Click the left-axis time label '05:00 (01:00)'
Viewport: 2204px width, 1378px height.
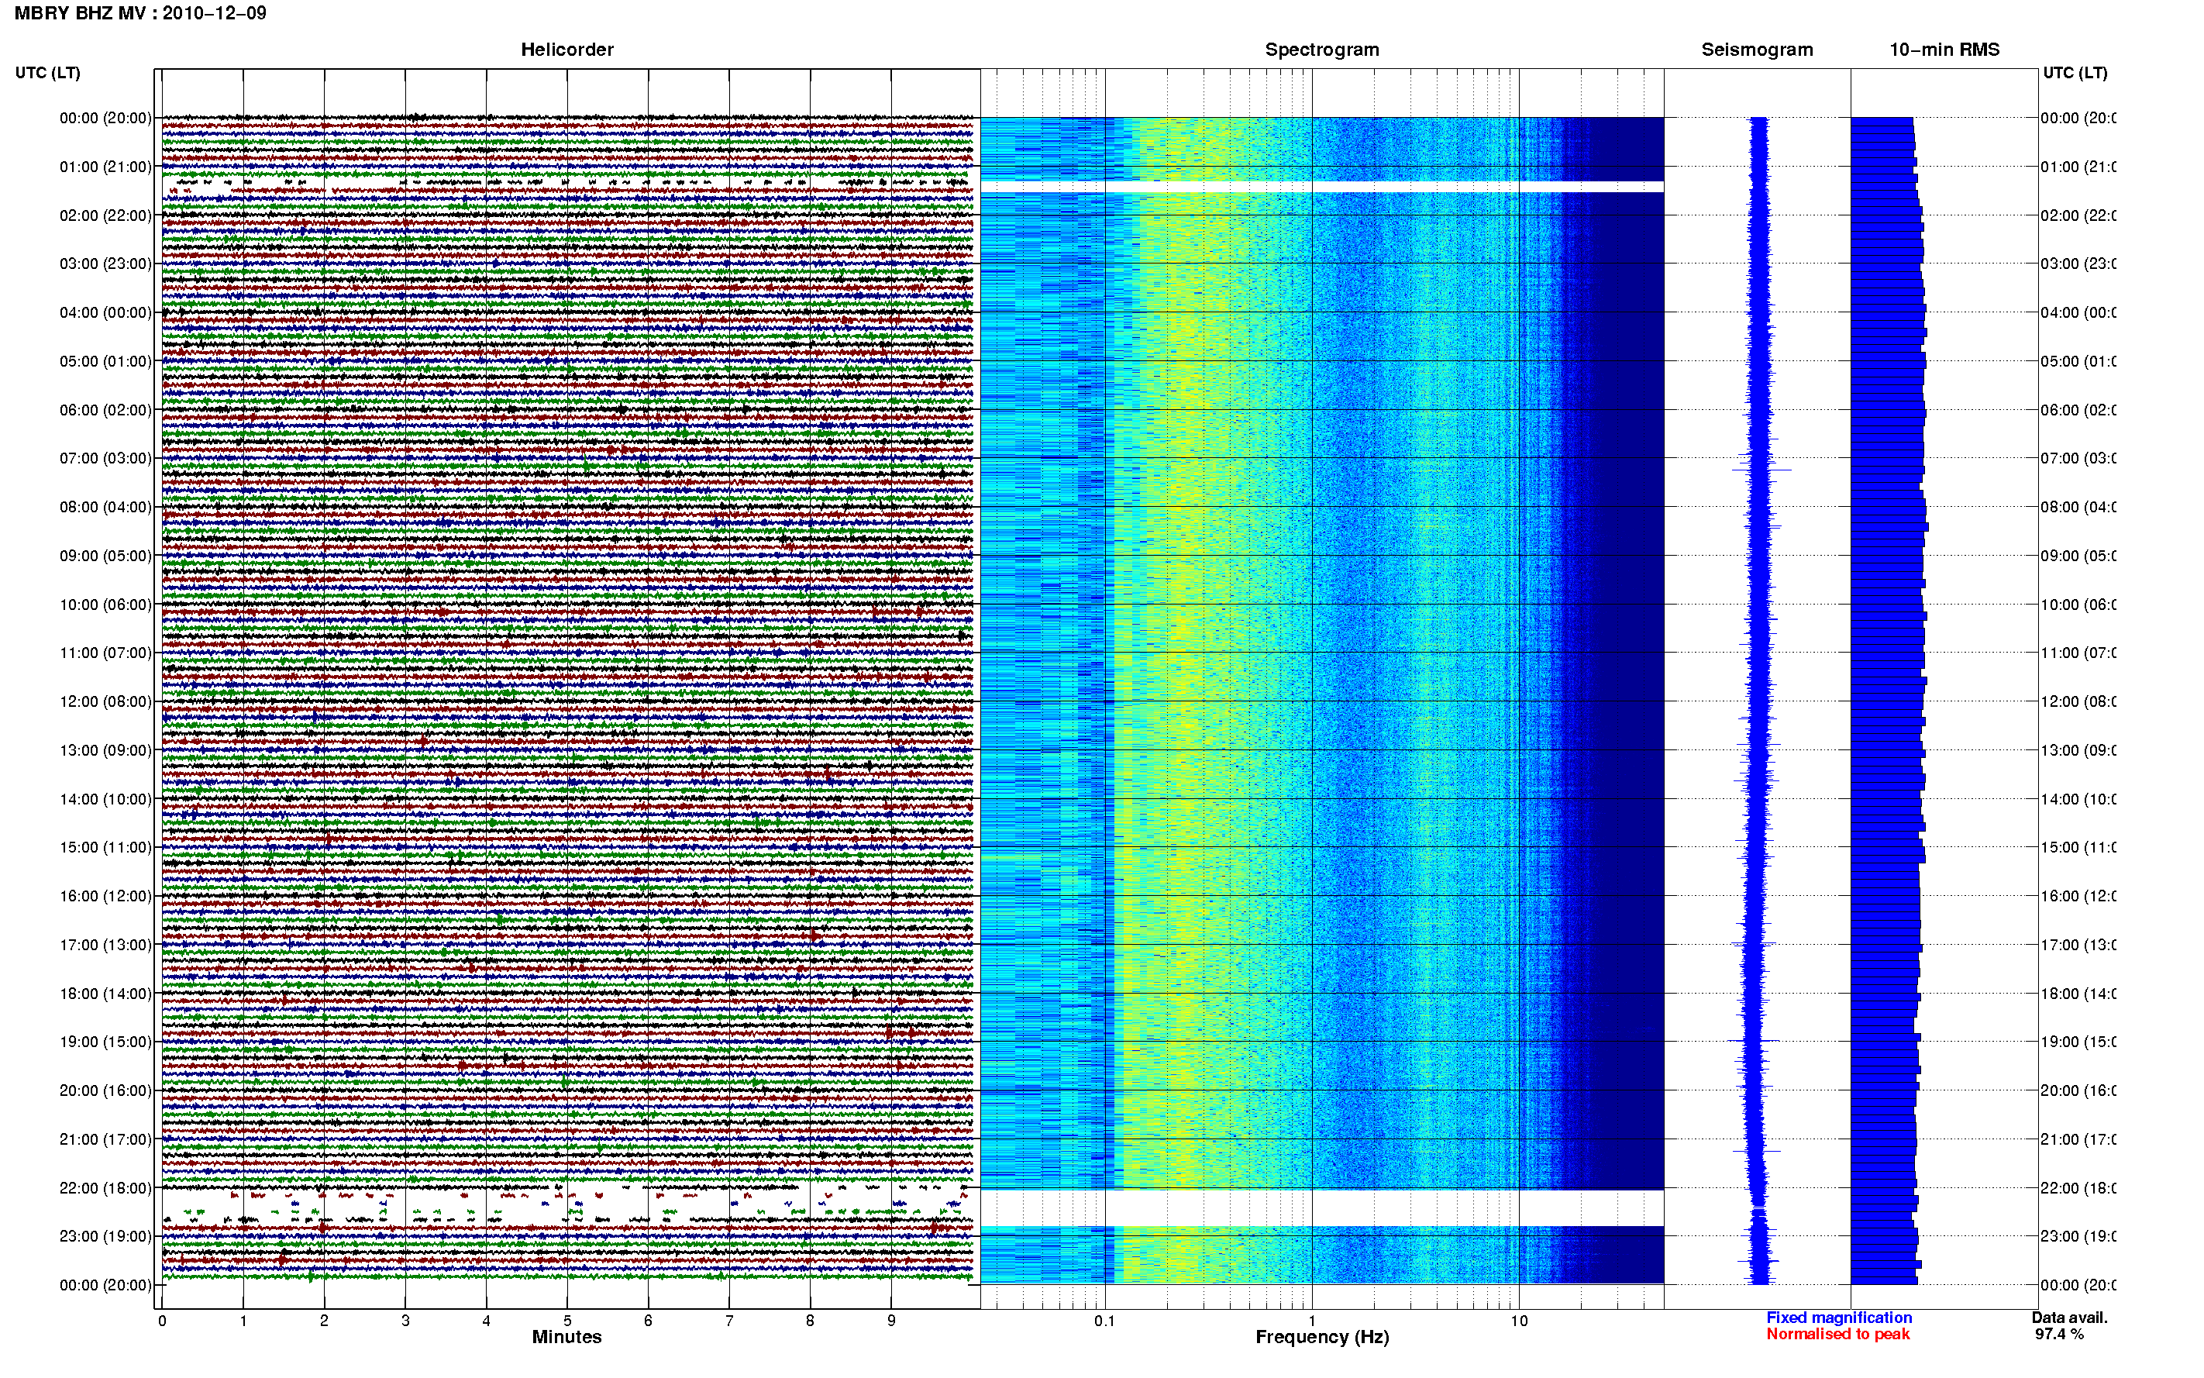click(x=105, y=361)
